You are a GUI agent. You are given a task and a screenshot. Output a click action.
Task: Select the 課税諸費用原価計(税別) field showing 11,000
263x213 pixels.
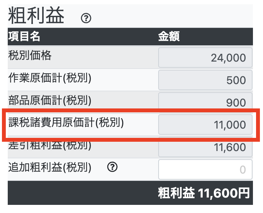pos(205,125)
